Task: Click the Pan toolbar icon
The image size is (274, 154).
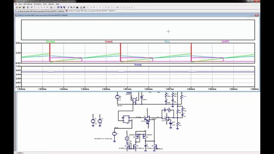Action: pyautogui.click(x=42, y=7)
